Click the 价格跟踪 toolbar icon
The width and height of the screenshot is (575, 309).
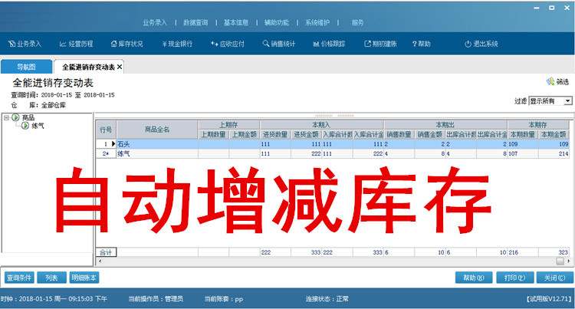330,44
